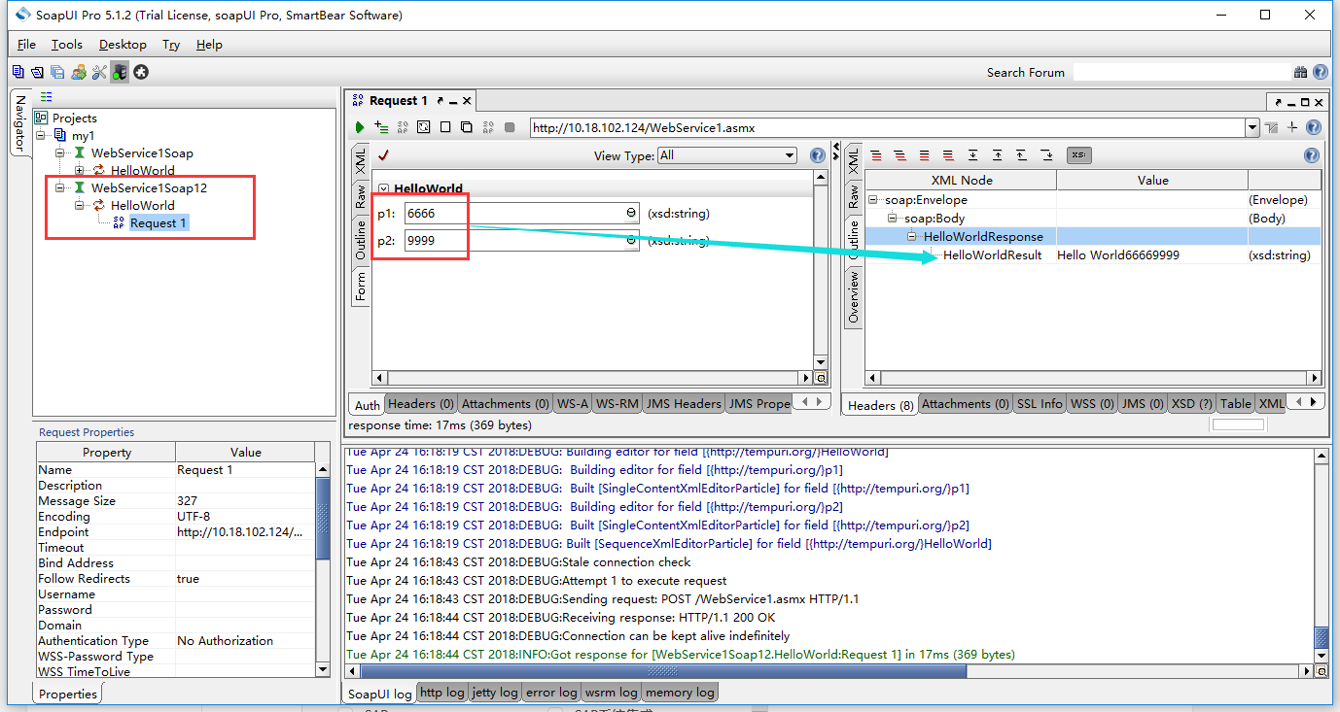Select Request 1 in navigator tree

(159, 223)
